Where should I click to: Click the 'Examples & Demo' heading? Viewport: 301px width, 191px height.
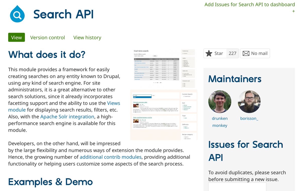[50, 182]
